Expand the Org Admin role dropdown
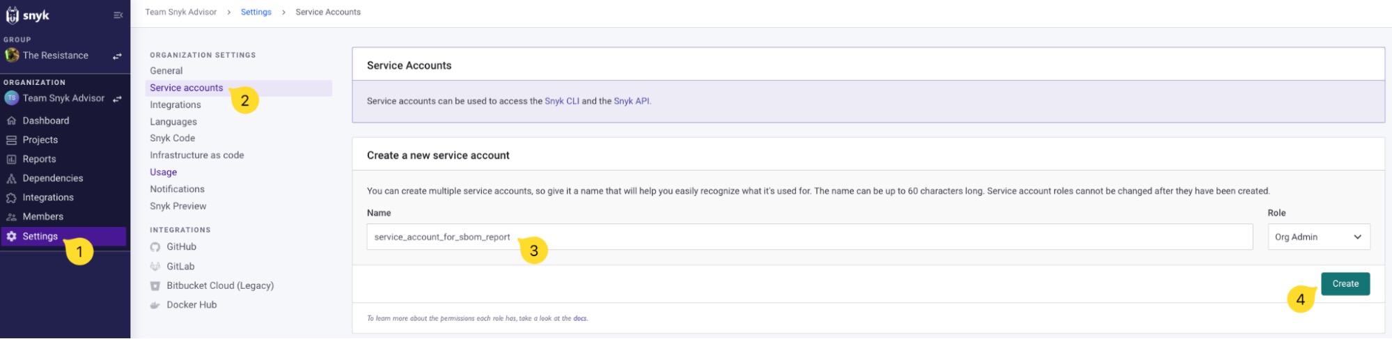This screenshot has width=1392, height=339. pyautogui.click(x=1319, y=237)
